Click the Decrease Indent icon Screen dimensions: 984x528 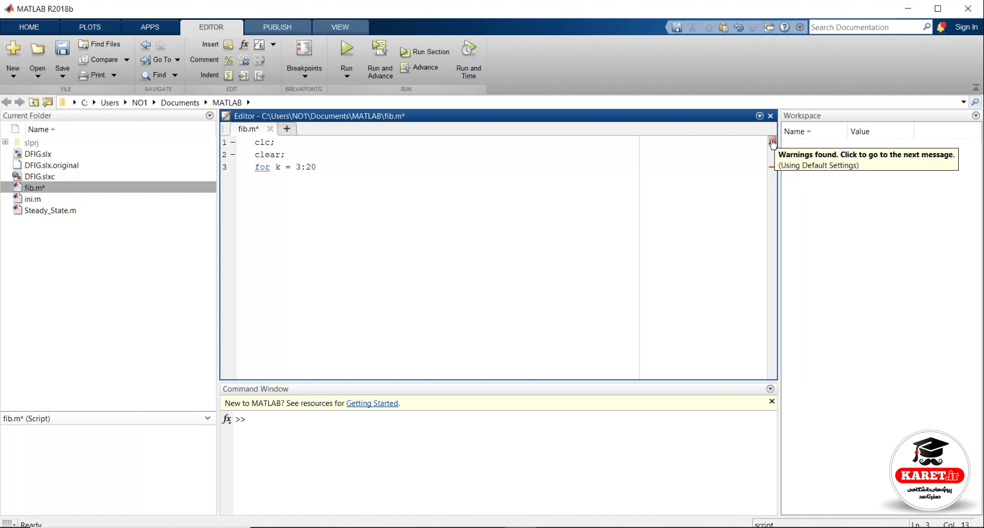click(259, 75)
